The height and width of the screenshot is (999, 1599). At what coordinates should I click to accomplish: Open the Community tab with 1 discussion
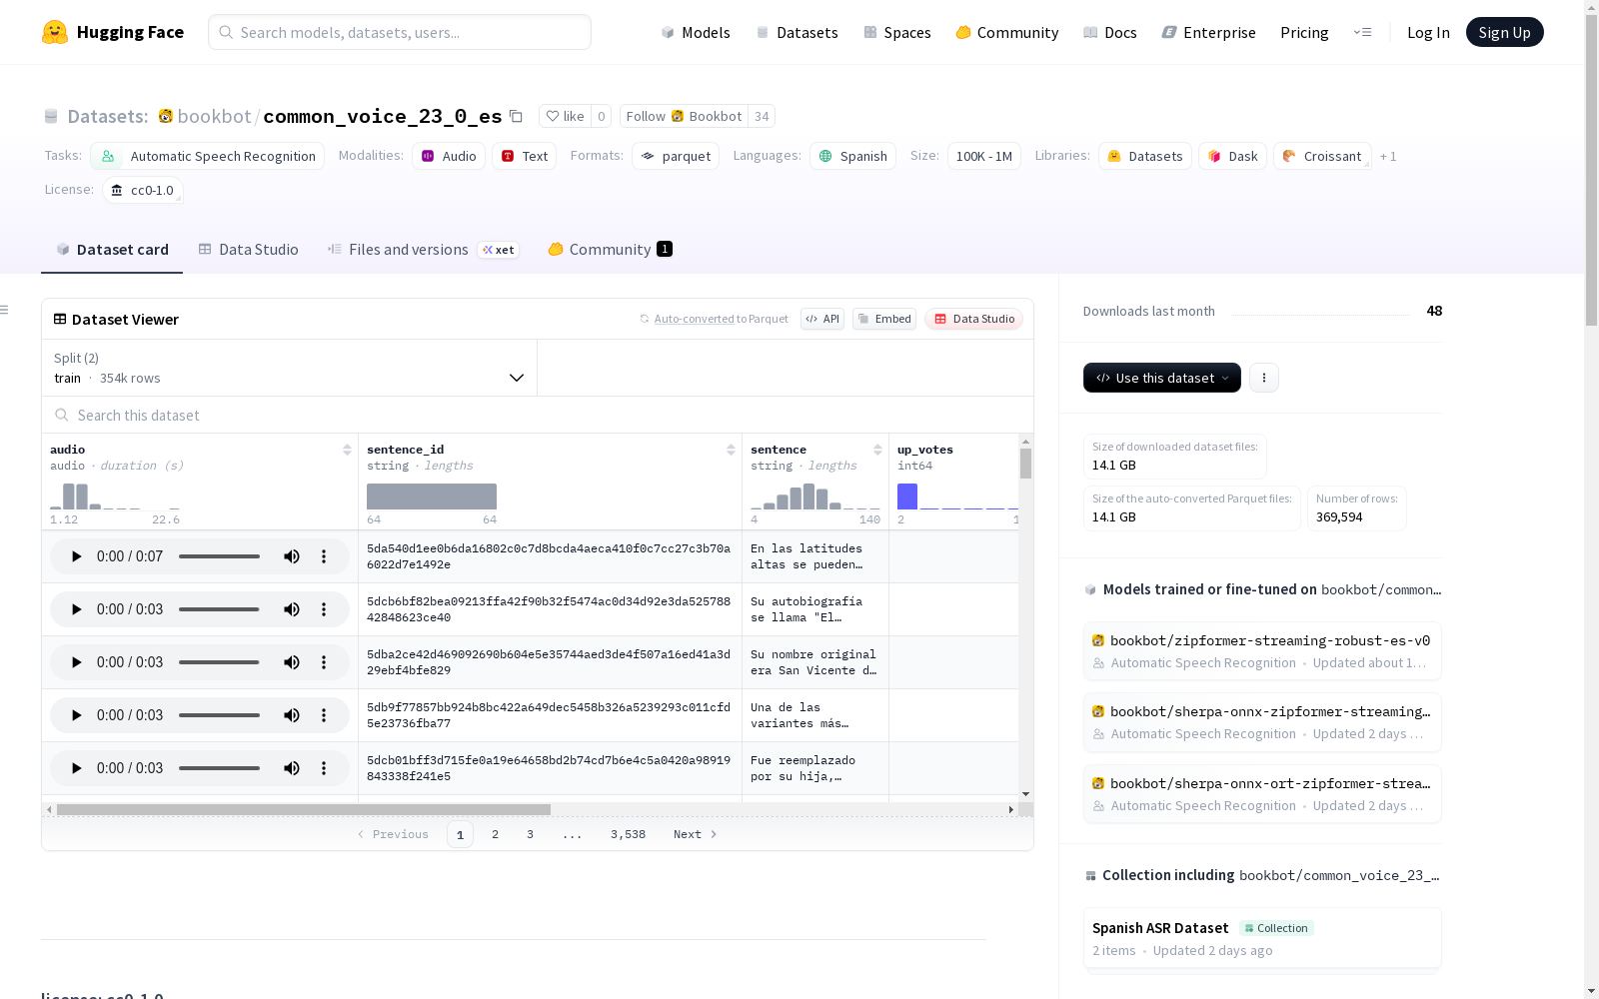click(x=610, y=250)
